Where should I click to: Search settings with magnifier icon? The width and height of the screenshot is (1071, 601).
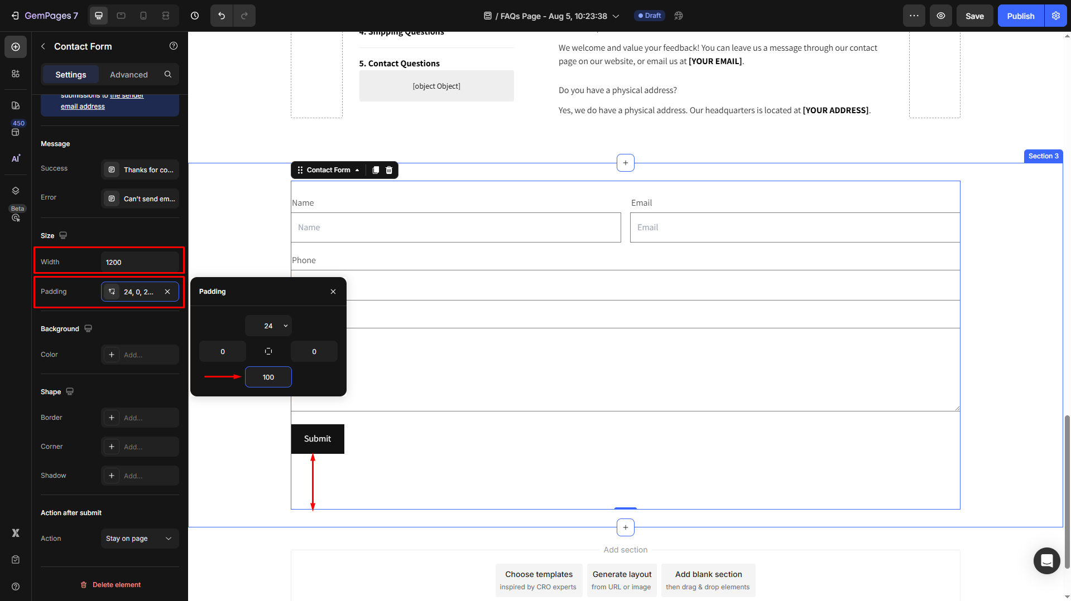pyautogui.click(x=168, y=74)
